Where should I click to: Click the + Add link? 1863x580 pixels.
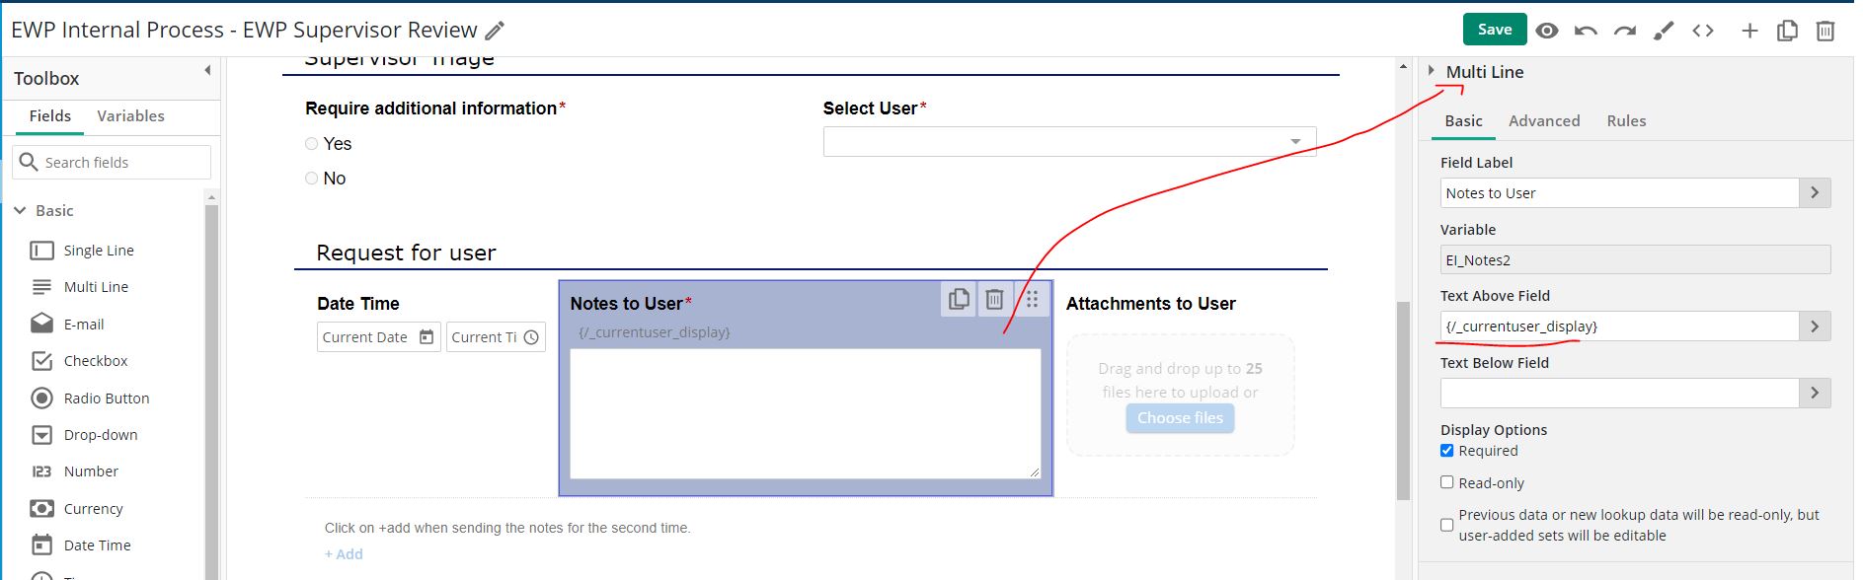[x=344, y=554]
